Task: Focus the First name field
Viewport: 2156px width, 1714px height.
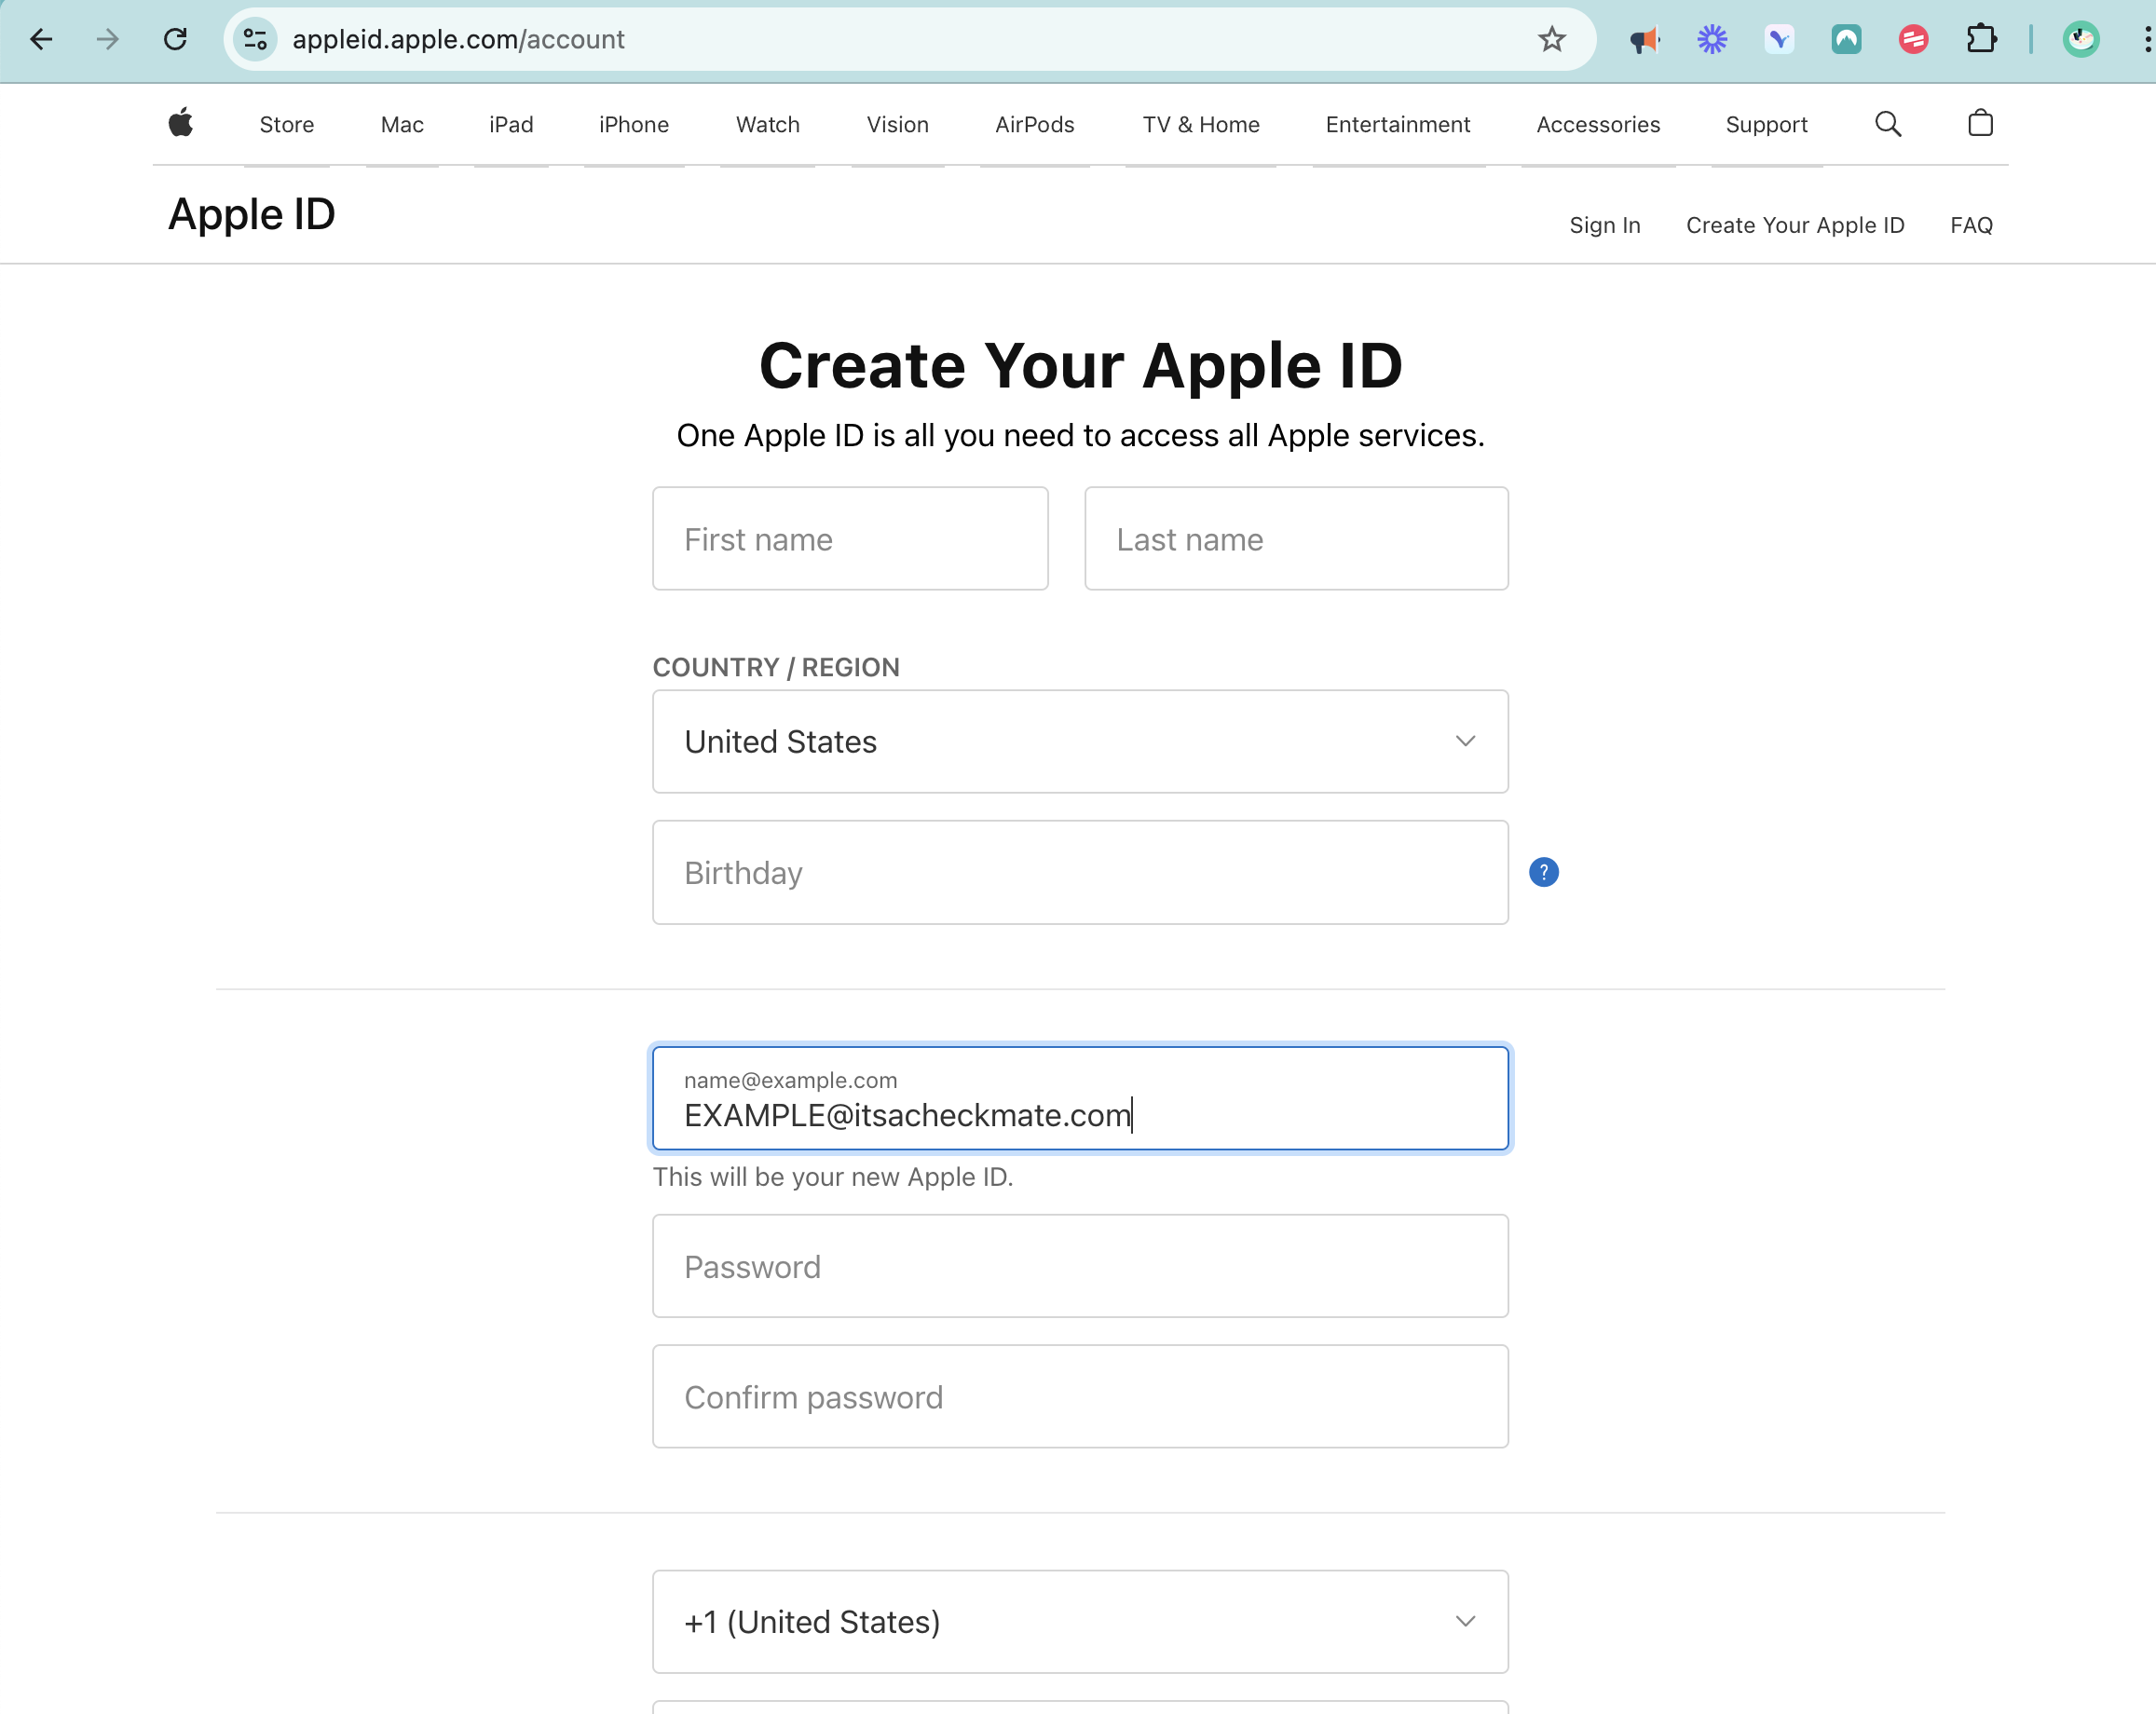Action: (x=850, y=539)
